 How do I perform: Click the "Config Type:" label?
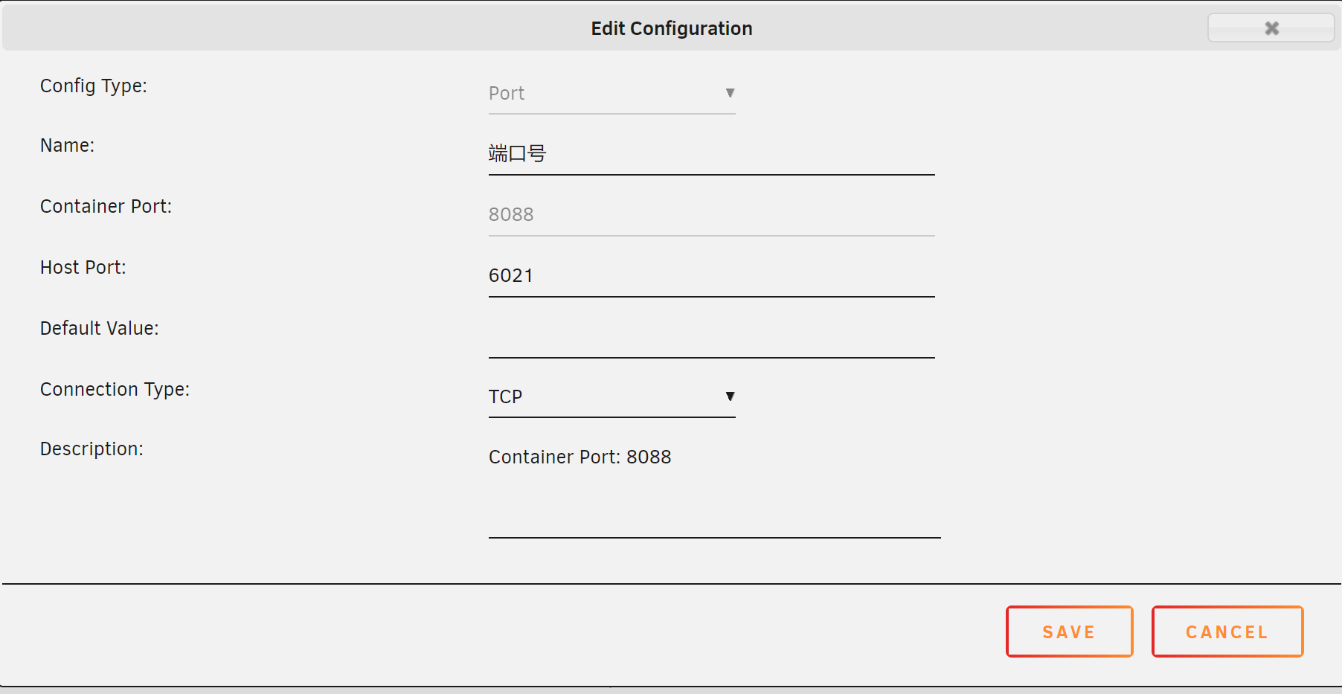coord(94,86)
